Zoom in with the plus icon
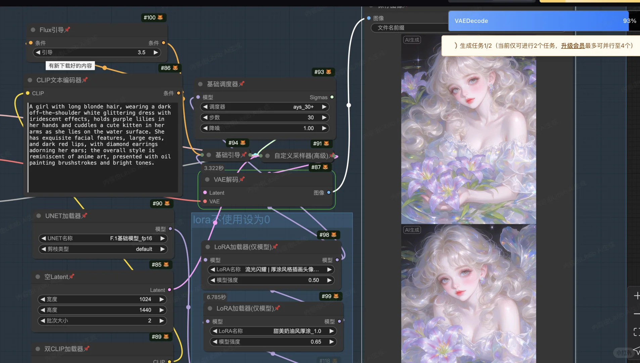Viewport: 640px width, 363px height. 636,296
